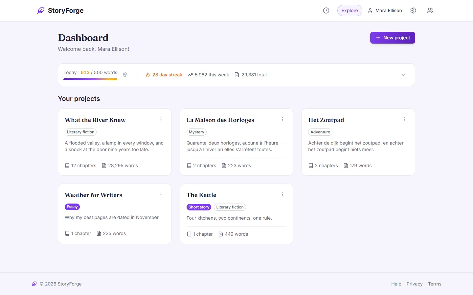Create a New project

[x=393, y=38]
